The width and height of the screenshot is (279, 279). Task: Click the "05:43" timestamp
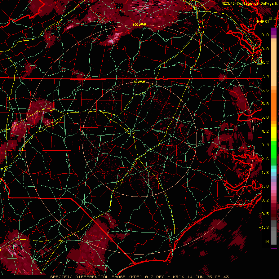222,277
